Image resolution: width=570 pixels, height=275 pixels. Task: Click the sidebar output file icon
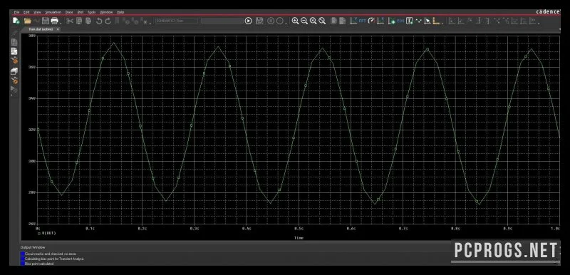[14, 51]
